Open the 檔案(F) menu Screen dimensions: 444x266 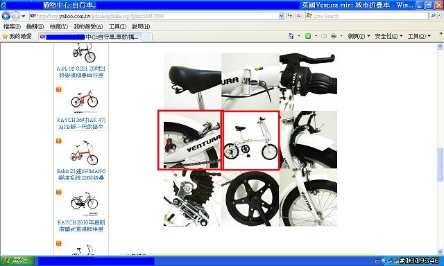tap(12, 26)
